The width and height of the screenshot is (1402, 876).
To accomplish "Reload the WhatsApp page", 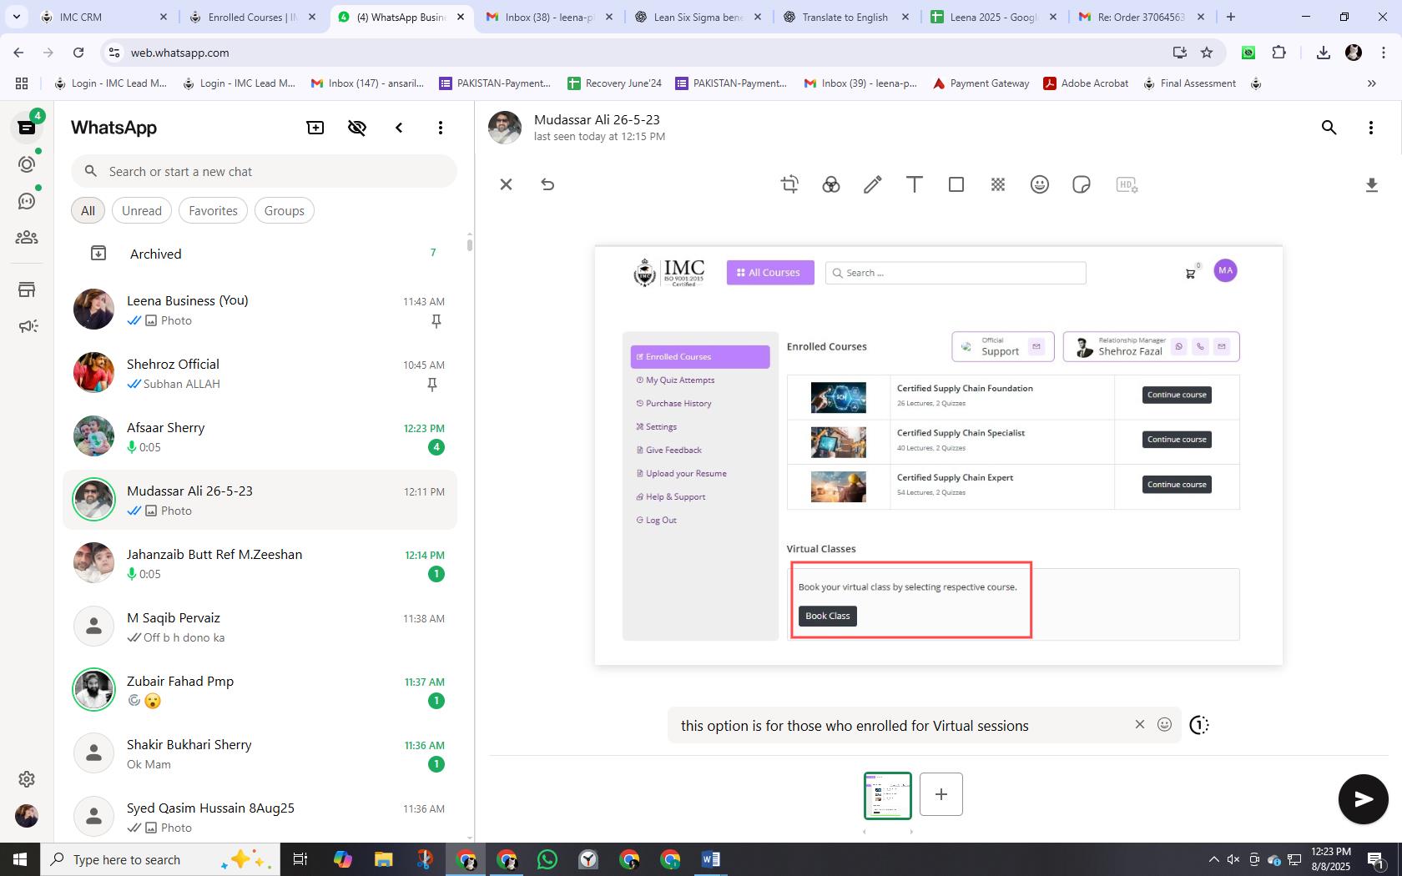I will (x=78, y=53).
